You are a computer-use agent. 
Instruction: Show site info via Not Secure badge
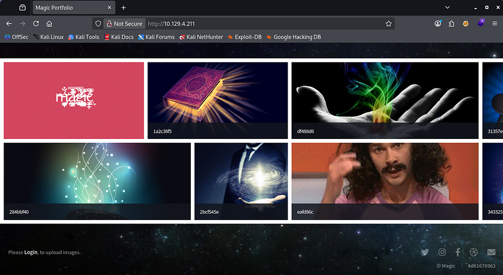click(x=123, y=23)
